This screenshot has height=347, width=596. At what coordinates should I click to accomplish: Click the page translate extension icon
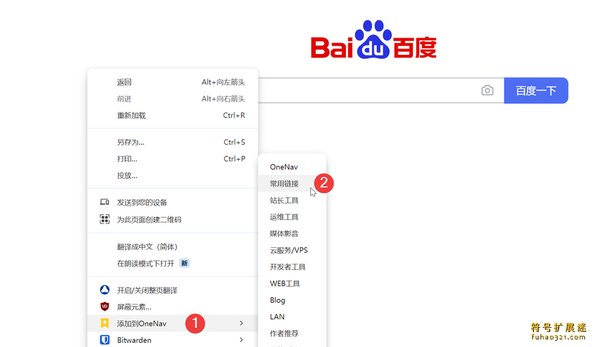click(x=105, y=290)
